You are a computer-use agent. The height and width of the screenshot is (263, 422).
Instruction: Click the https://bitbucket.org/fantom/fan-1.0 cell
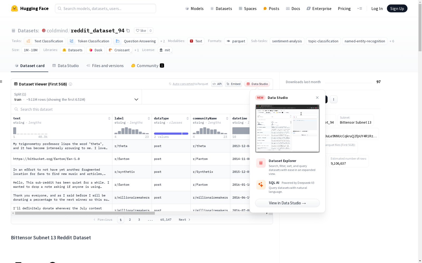(61, 159)
